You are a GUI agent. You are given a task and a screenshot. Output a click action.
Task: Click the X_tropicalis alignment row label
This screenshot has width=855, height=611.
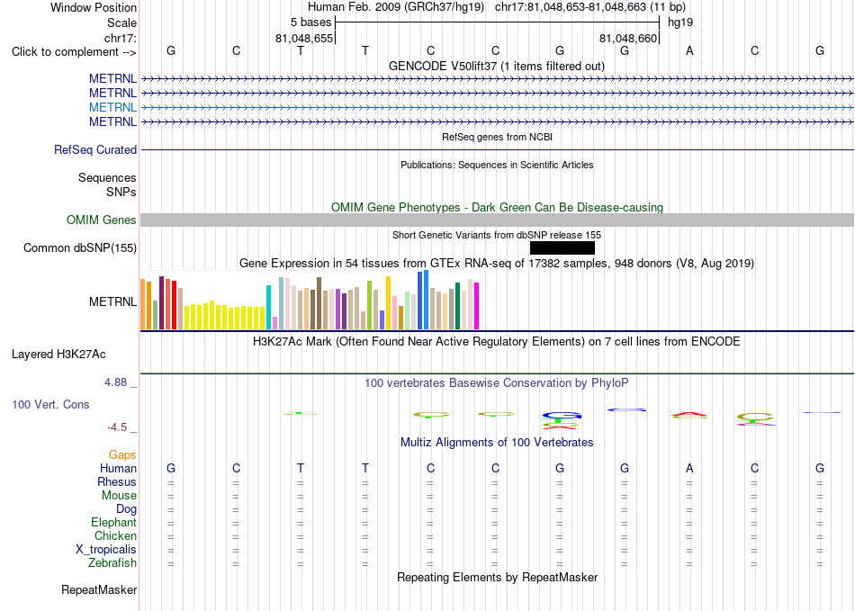(106, 550)
